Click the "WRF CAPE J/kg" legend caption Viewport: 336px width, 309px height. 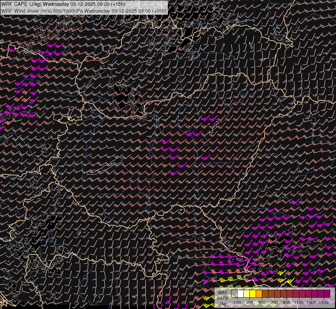pos(222,298)
